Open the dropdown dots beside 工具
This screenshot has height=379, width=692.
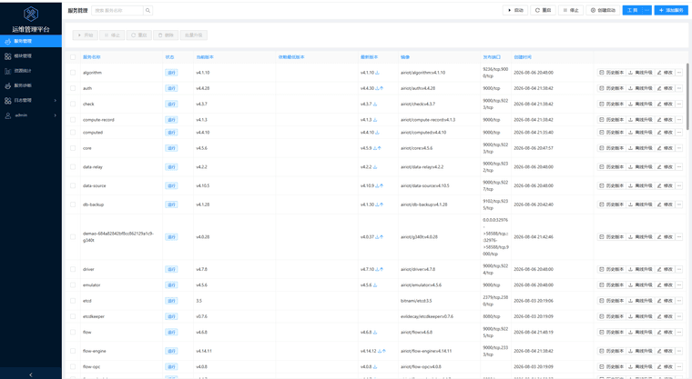point(647,10)
